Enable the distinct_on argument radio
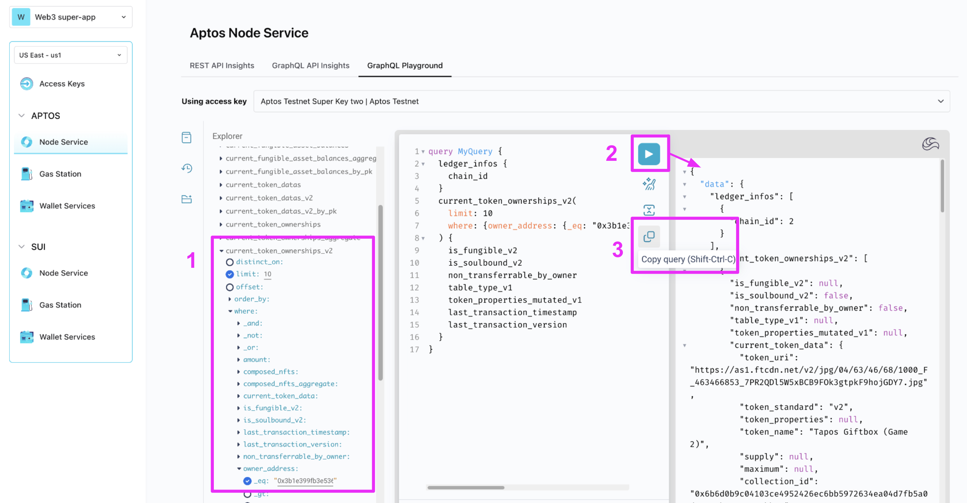Image resolution: width=967 pixels, height=503 pixels. tap(230, 262)
